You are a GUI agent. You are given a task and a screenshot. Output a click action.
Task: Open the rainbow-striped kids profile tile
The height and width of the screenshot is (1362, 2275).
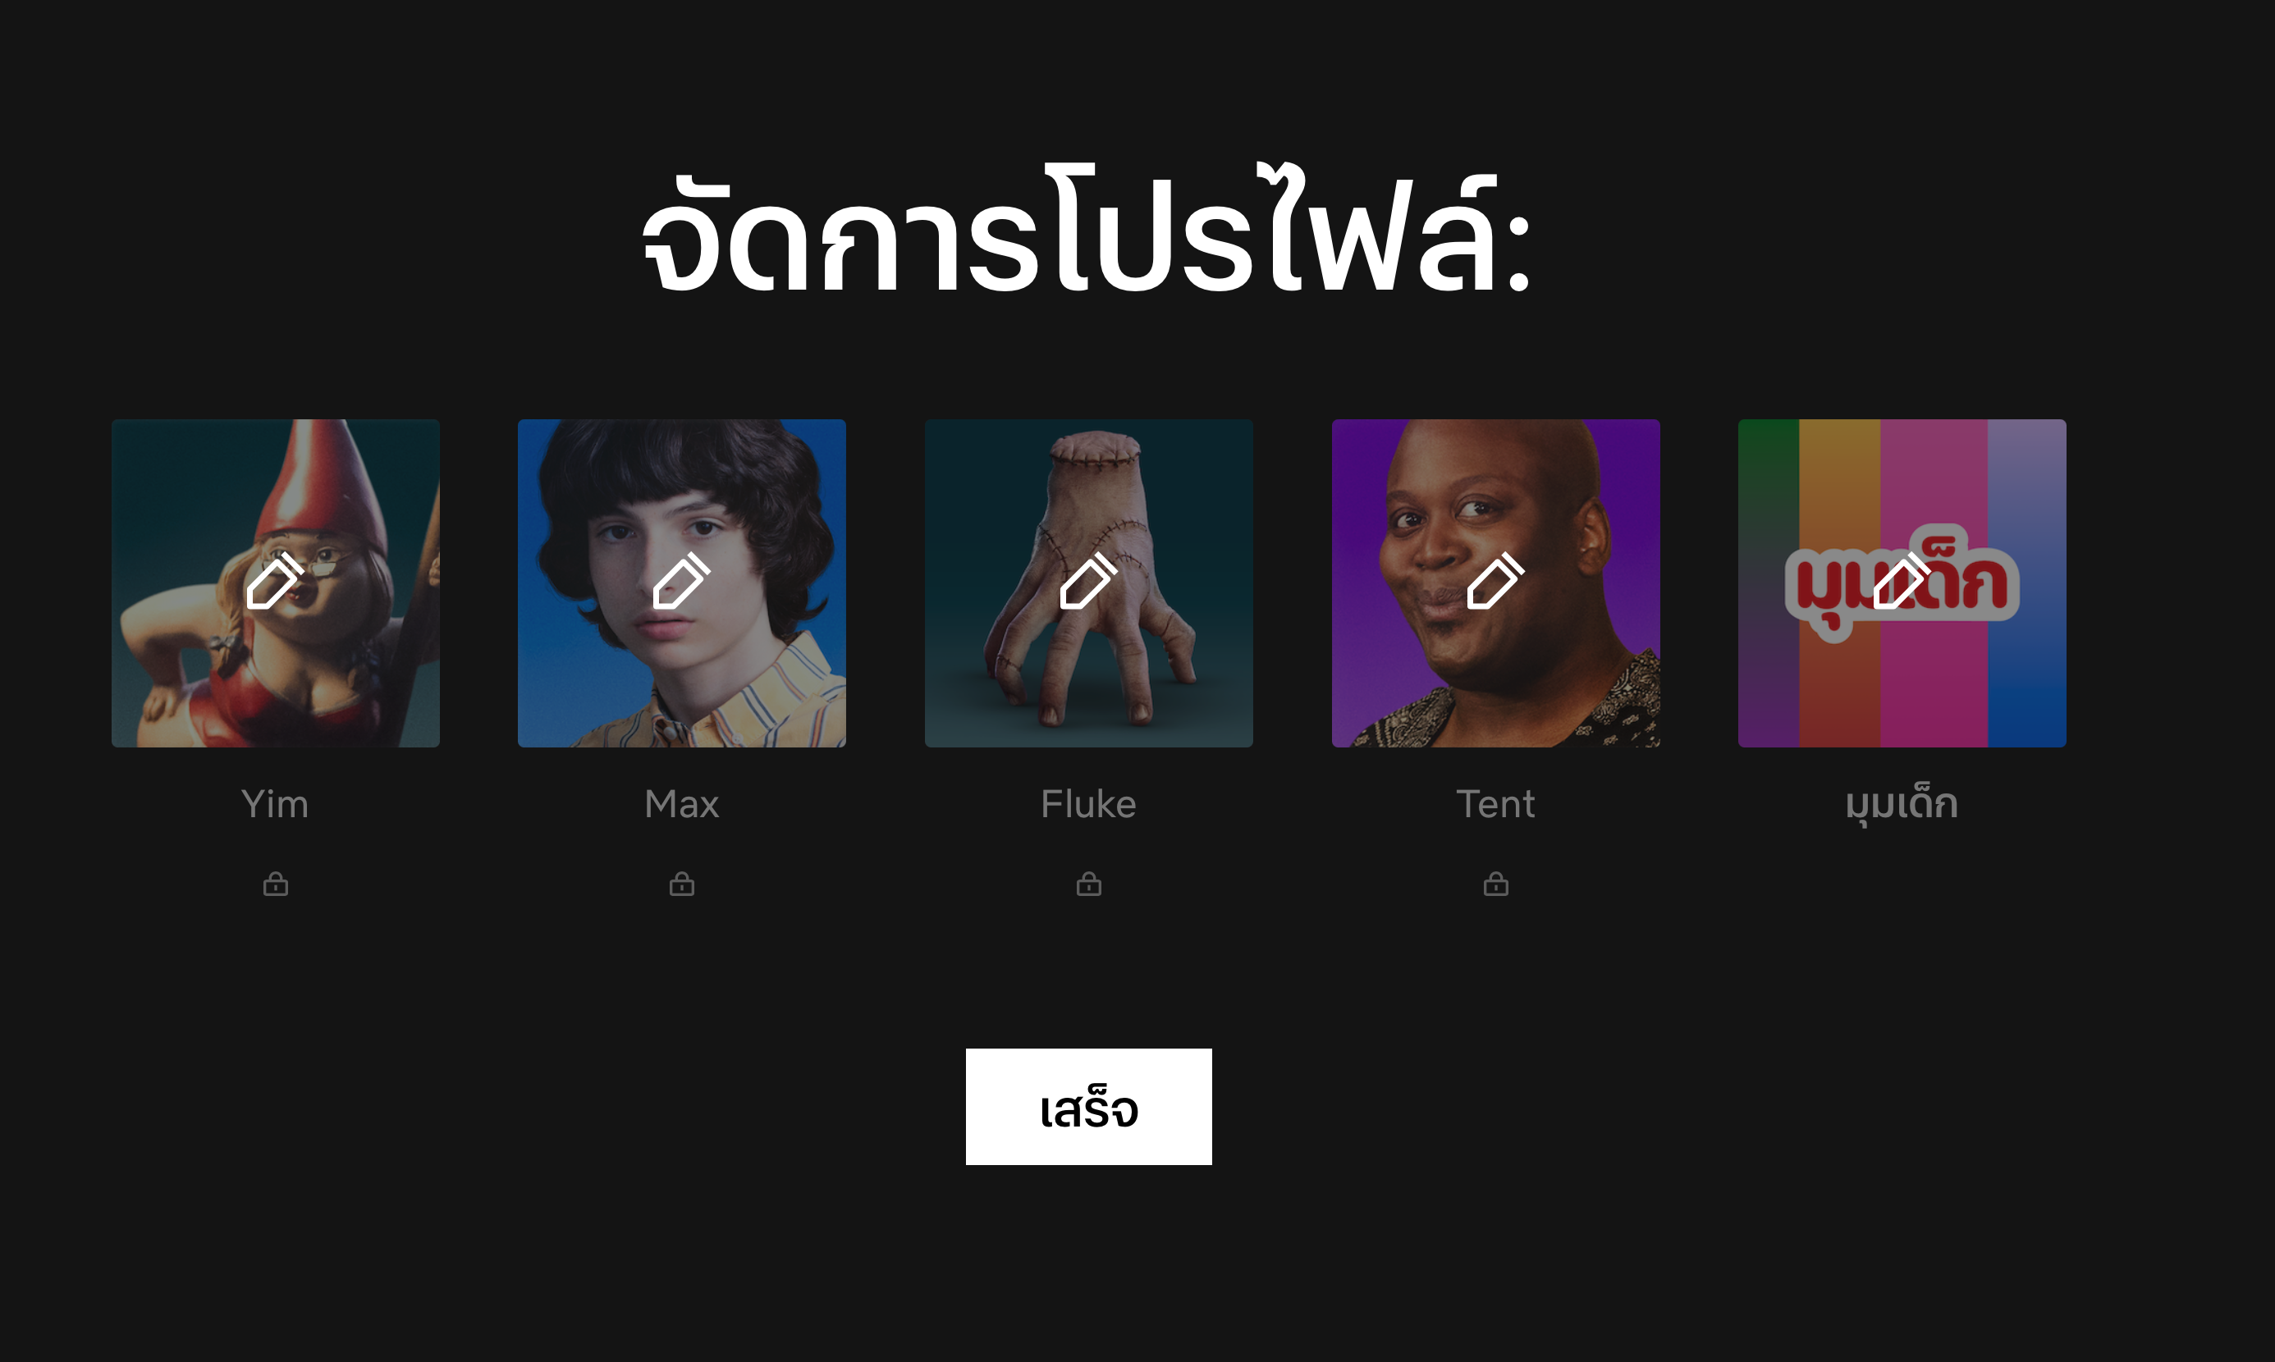pyautogui.click(x=1902, y=583)
